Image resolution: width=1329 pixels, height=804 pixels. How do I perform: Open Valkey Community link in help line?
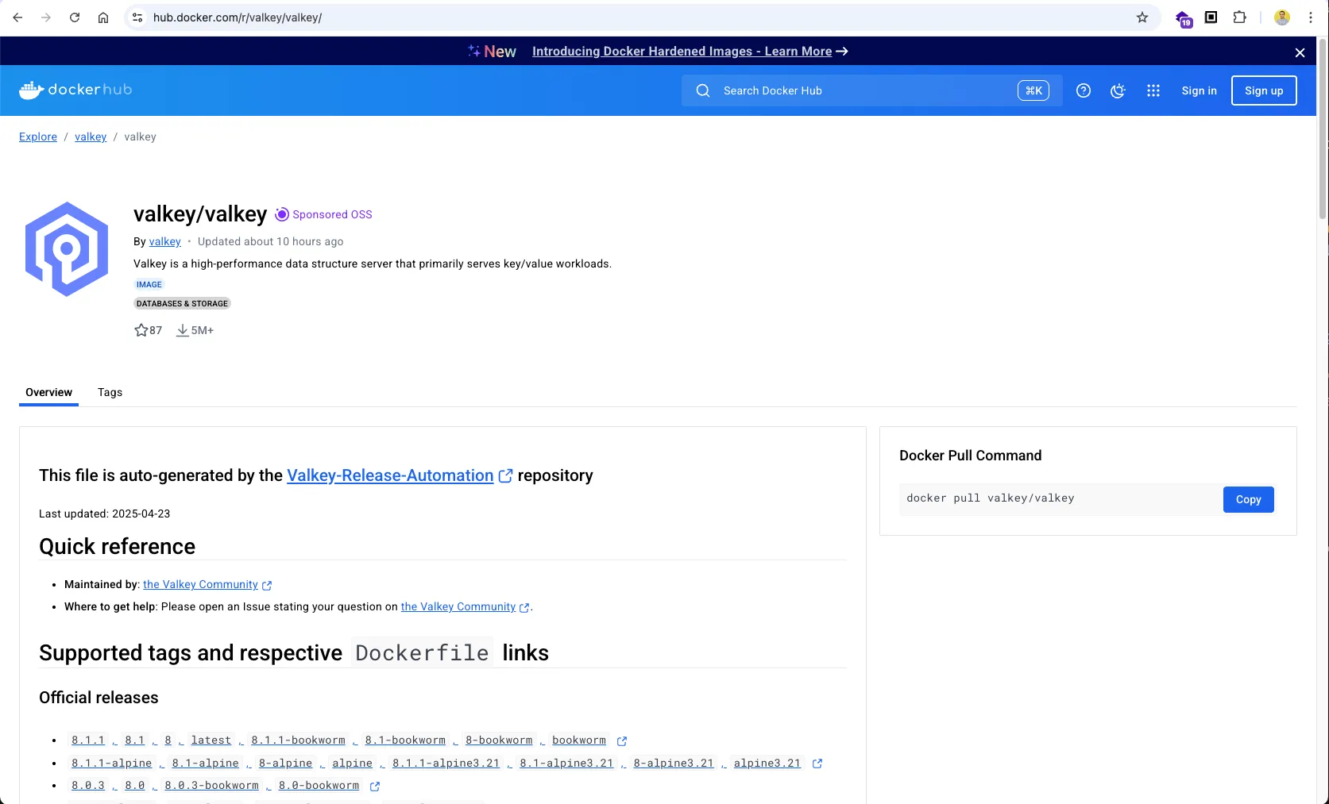[x=458, y=606]
